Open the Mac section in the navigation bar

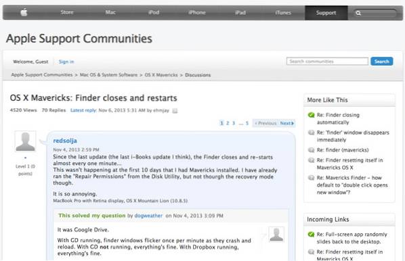[110, 12]
